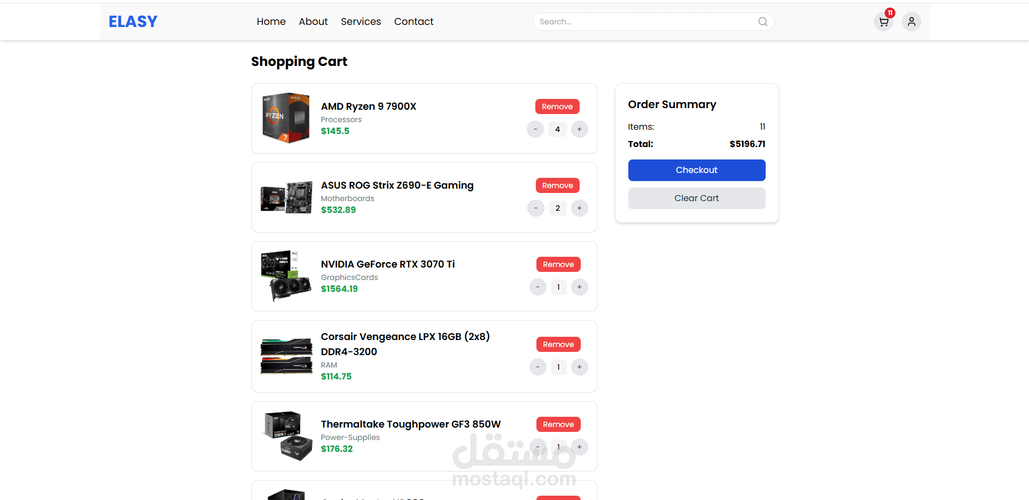
Task: Click the $145.5 price text
Action: click(x=335, y=131)
